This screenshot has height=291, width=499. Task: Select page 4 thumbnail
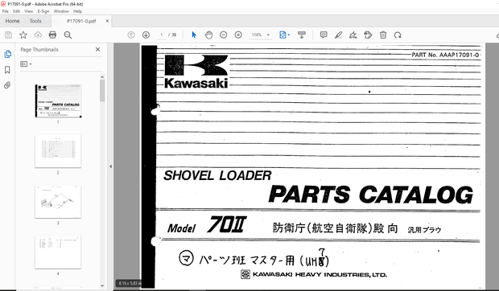point(58,252)
